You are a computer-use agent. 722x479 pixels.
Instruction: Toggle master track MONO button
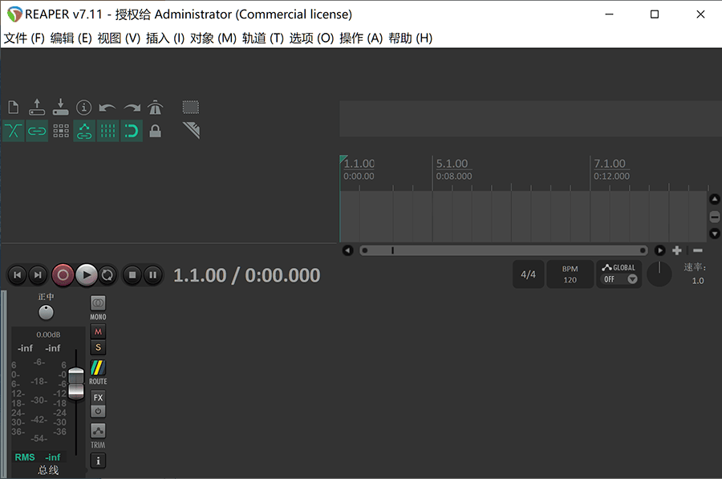98,304
